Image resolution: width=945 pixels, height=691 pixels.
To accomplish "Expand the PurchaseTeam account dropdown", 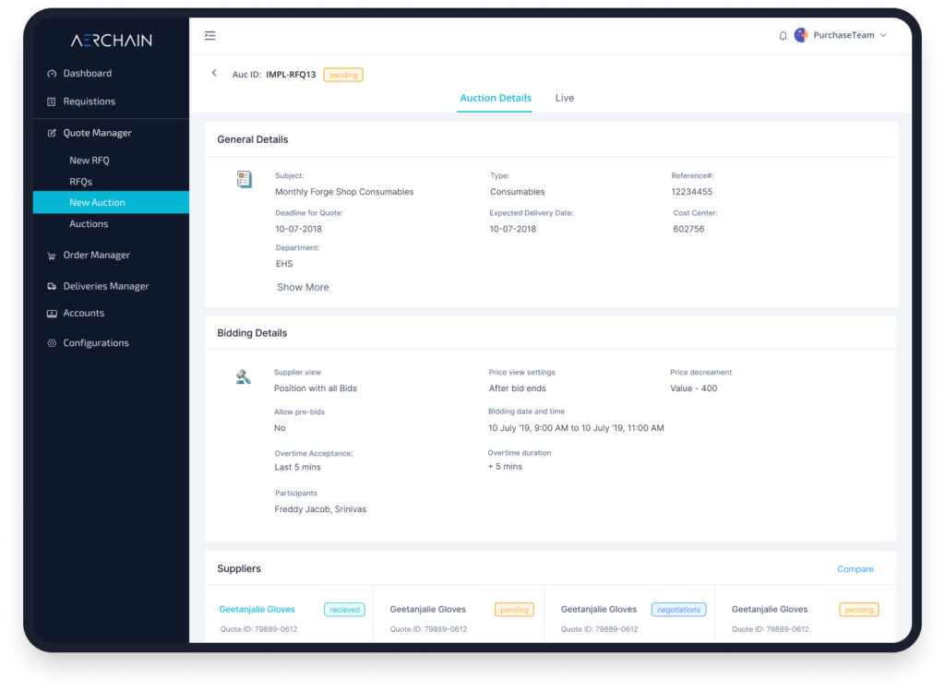I will click(882, 35).
